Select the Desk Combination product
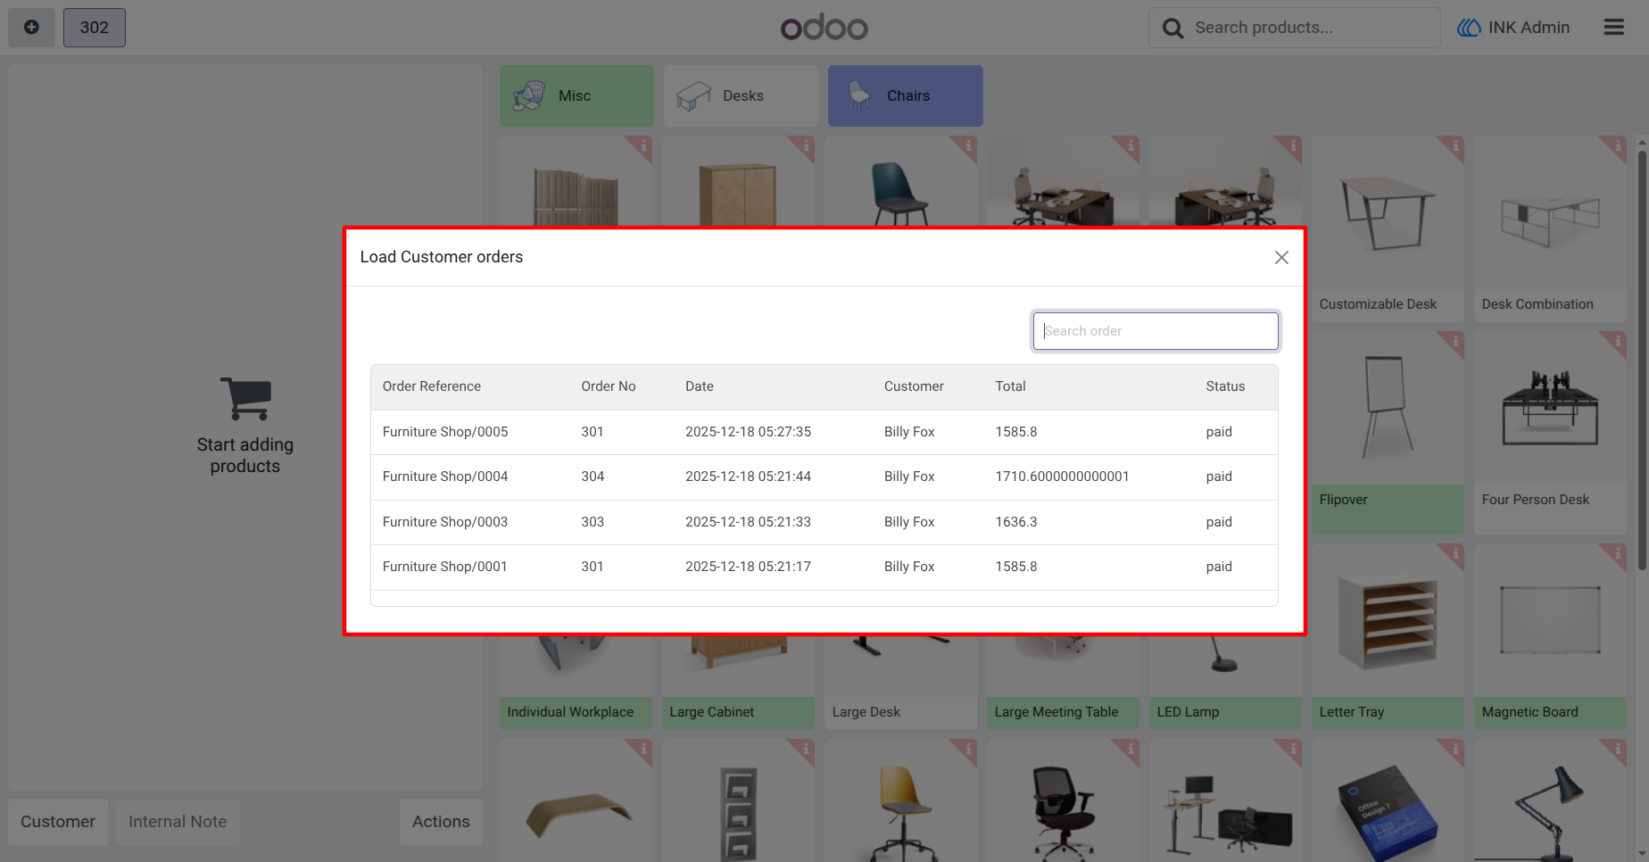 pyautogui.click(x=1550, y=228)
